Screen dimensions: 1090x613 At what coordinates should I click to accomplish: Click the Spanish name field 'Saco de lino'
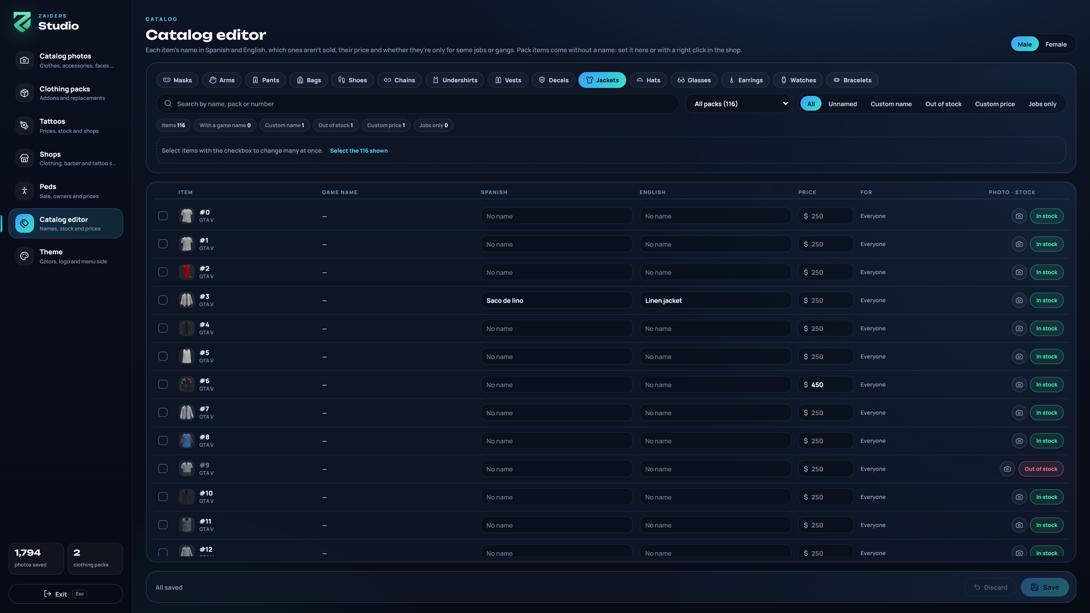556,301
